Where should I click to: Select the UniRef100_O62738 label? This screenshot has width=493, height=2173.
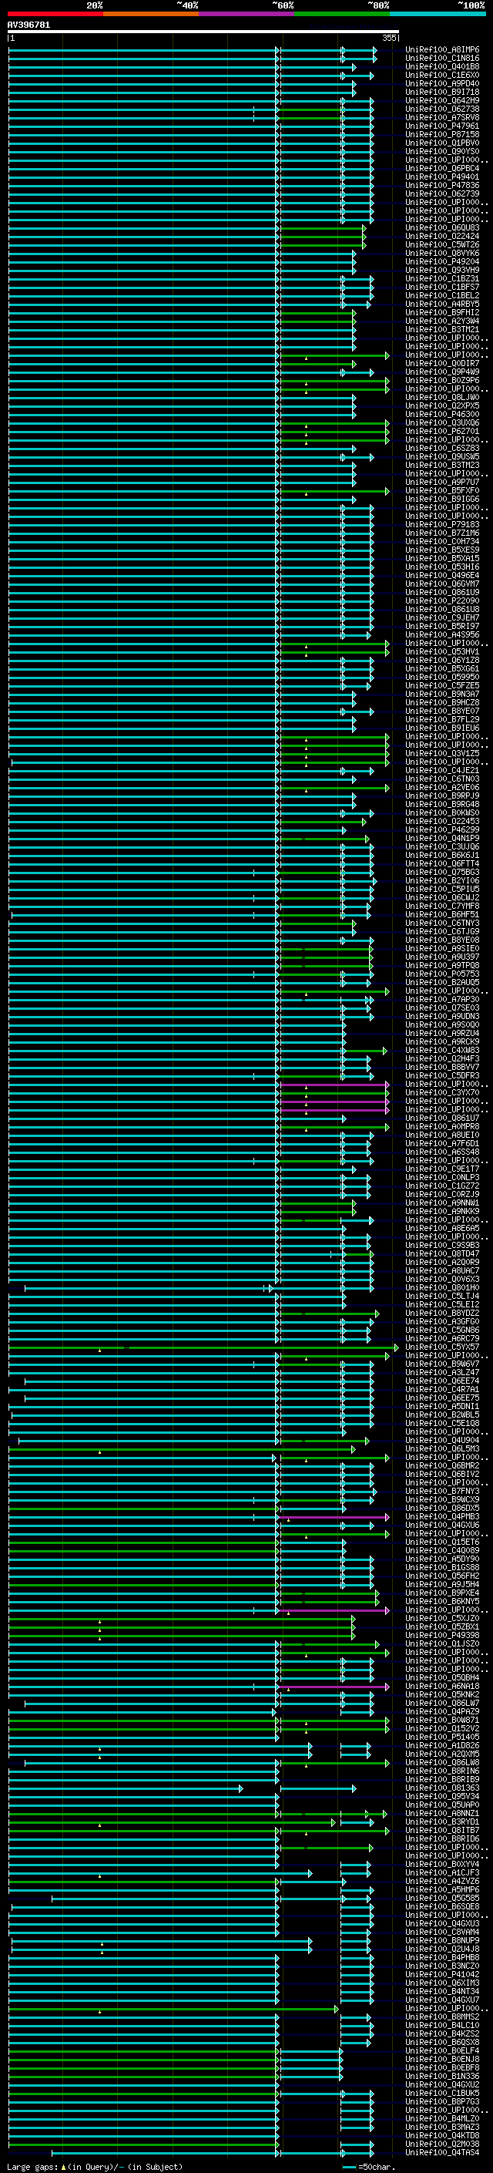point(442,109)
